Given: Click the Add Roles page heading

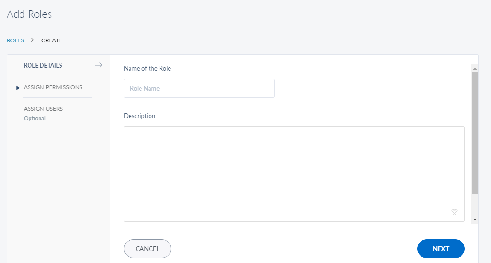Looking at the screenshot, I should tap(30, 14).
